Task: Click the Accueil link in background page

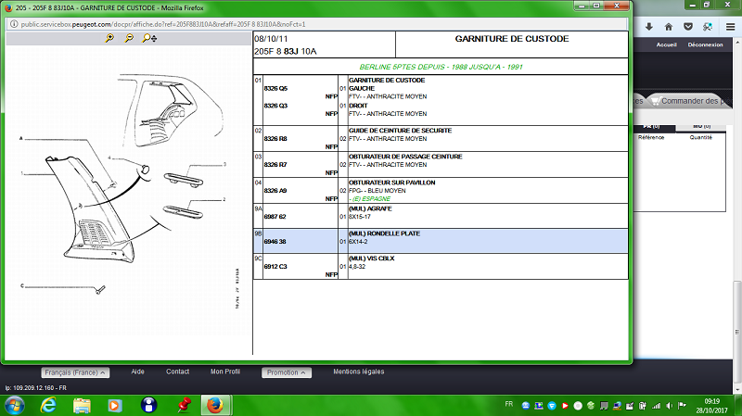Action: pyautogui.click(x=666, y=44)
